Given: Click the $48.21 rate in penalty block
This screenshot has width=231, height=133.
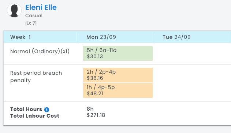Looking at the screenshot, I should 95,93.
